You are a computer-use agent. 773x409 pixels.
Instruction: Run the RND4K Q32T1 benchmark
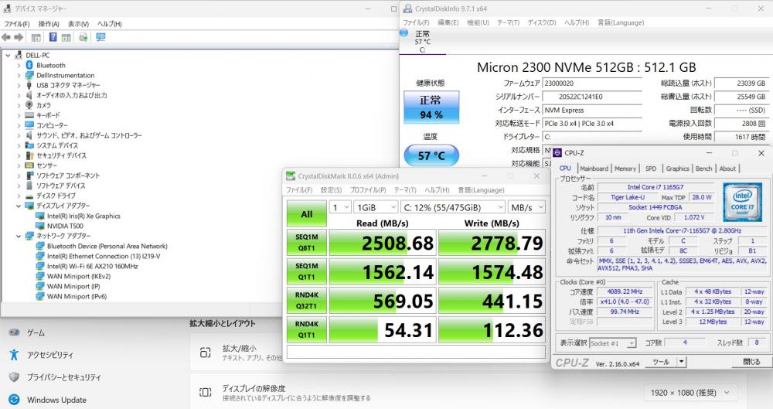307,301
